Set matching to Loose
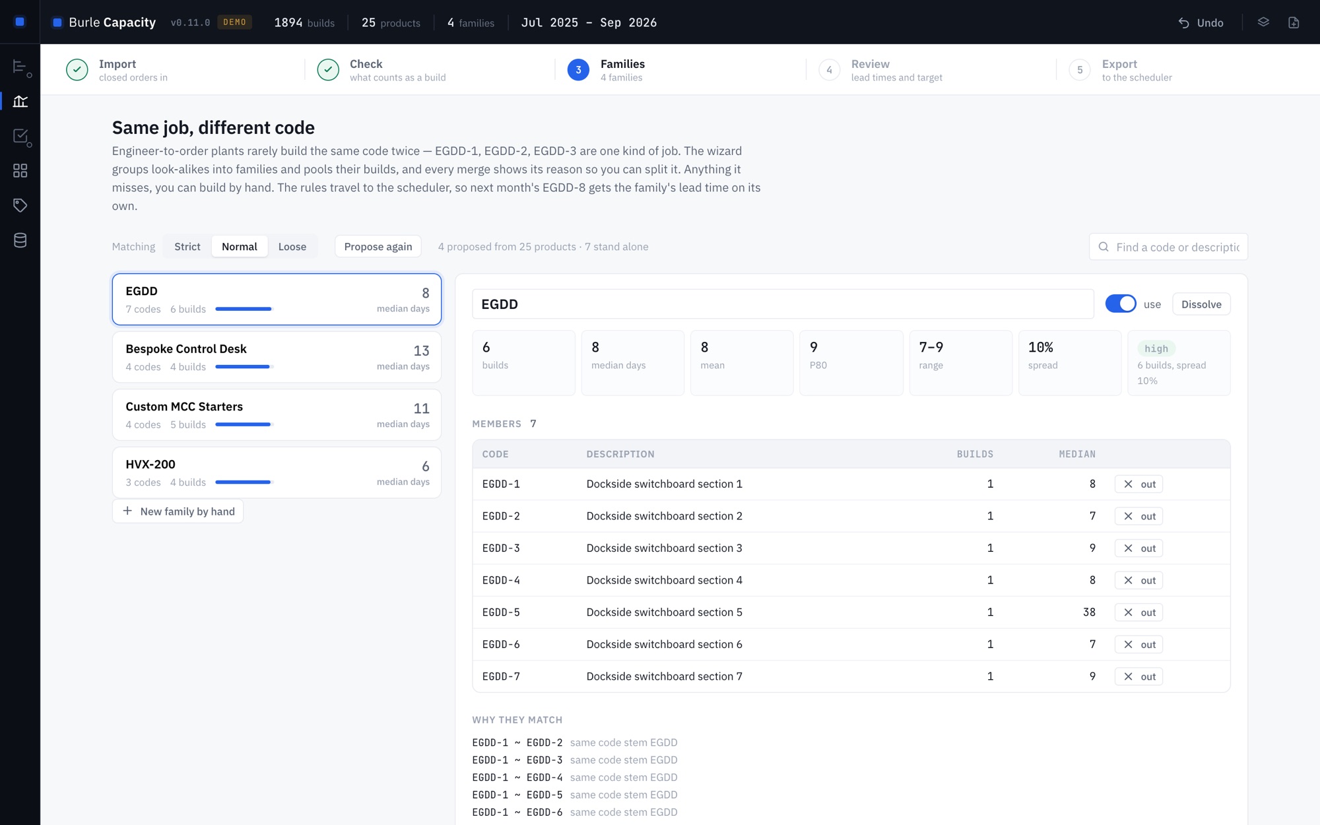 292,246
